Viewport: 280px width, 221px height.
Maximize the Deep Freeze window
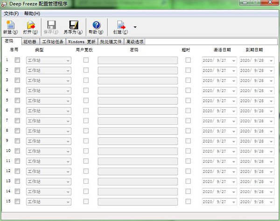256,2
